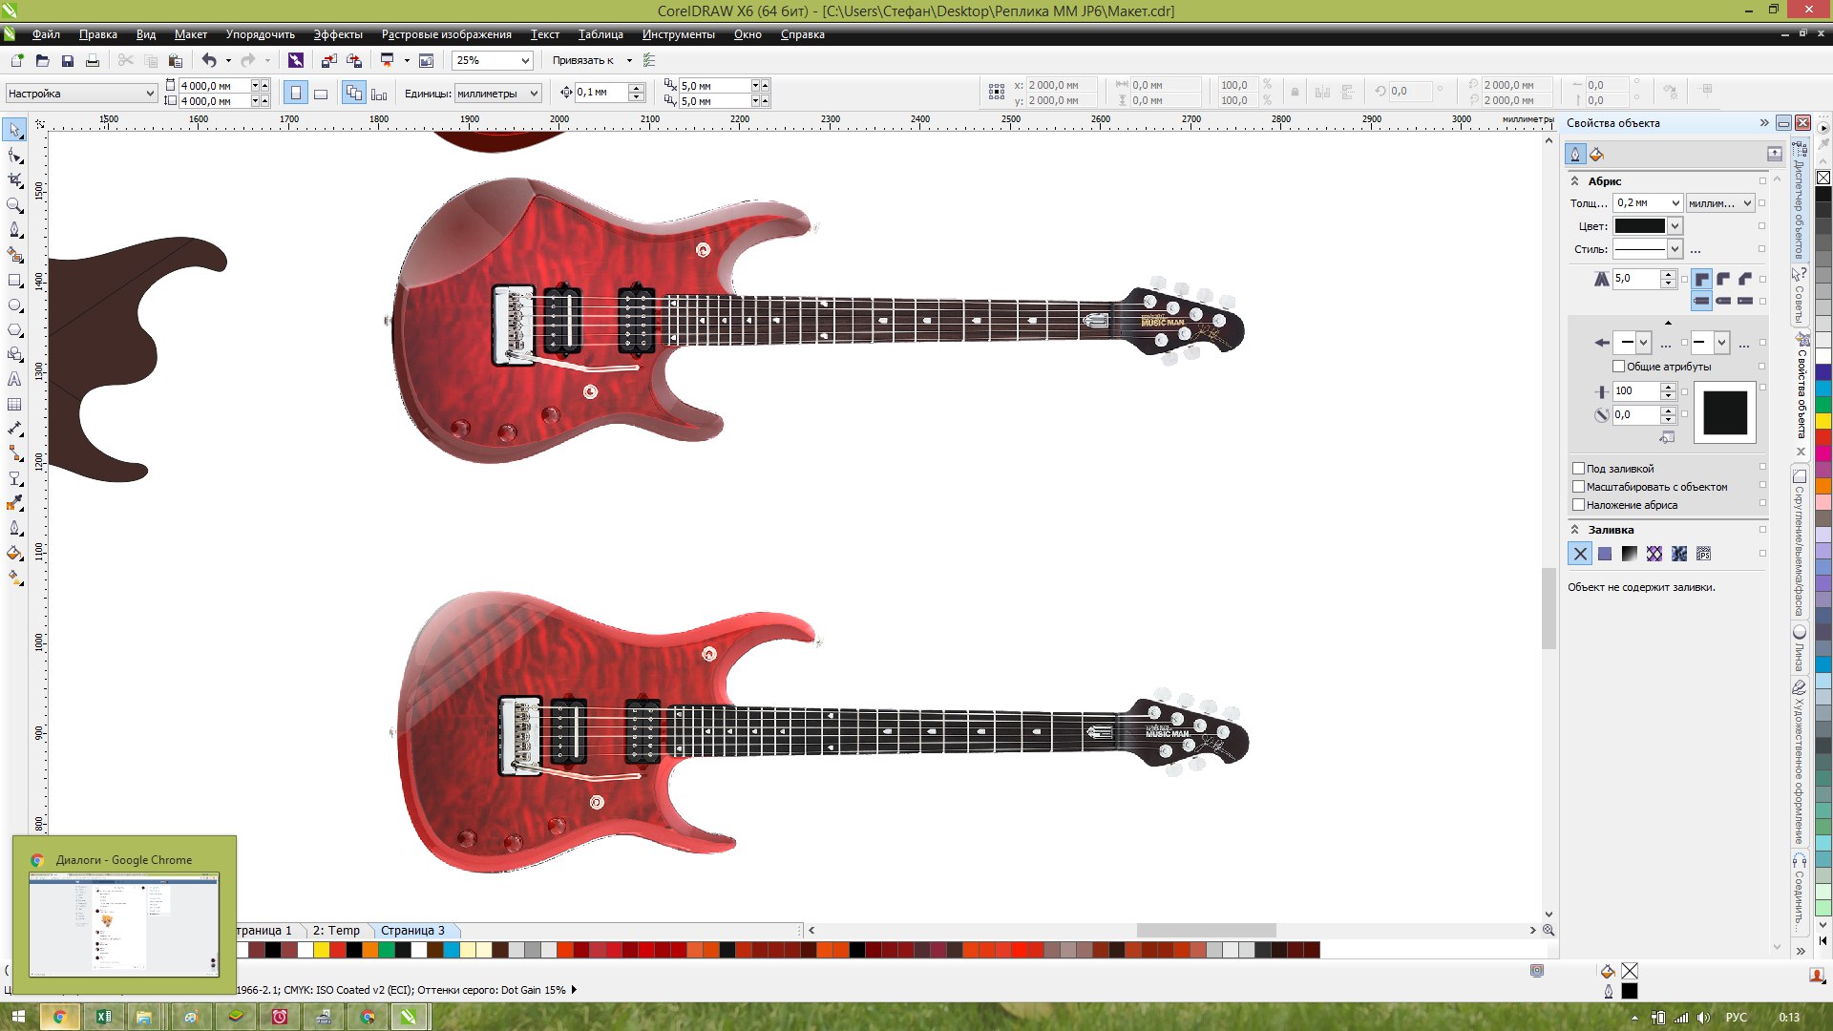Open Excel from the Windows taskbar
1833x1031 pixels.
[x=103, y=1017]
